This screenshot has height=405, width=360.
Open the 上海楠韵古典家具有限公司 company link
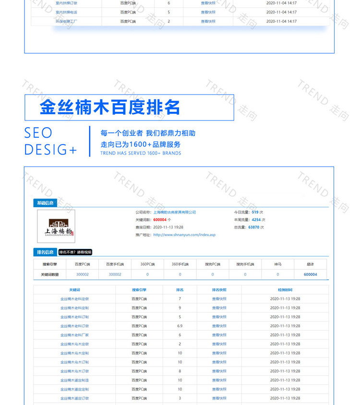pyautogui.click(x=175, y=212)
